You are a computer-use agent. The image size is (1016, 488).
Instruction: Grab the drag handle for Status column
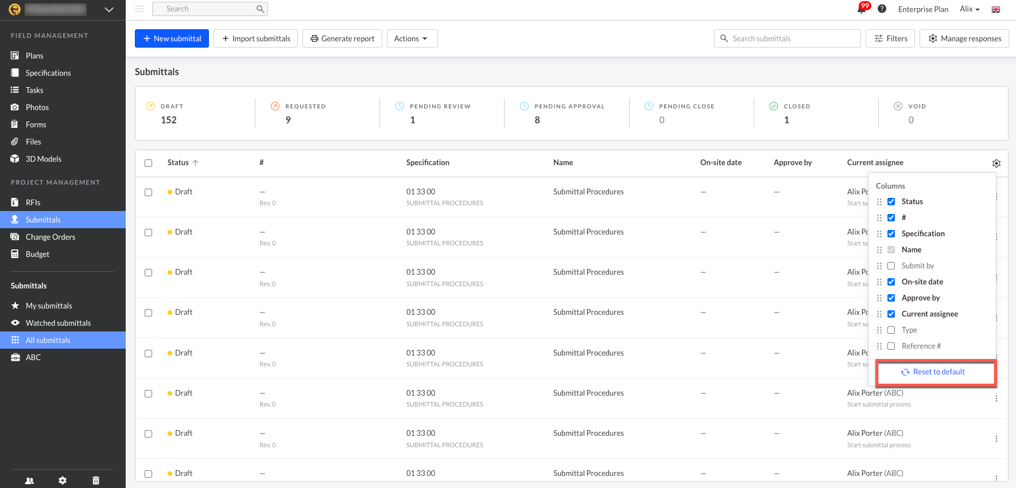pyautogui.click(x=879, y=202)
